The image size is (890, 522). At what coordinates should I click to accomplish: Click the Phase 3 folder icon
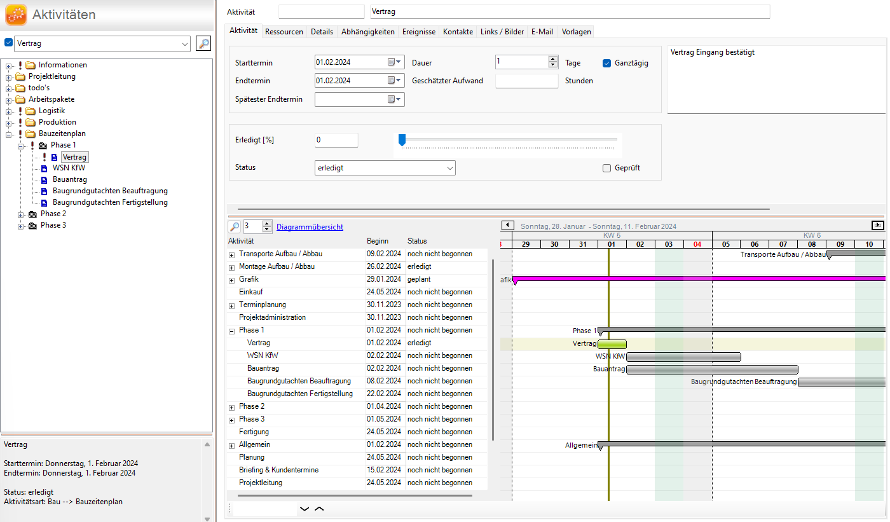[x=32, y=226]
